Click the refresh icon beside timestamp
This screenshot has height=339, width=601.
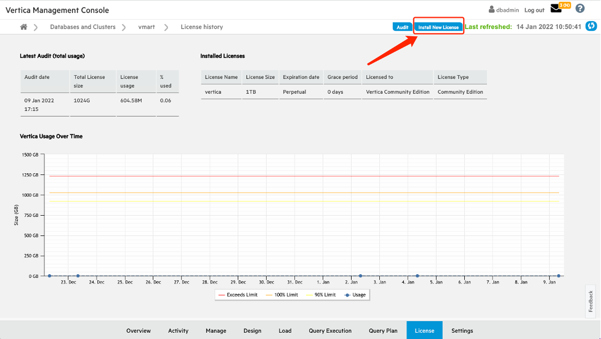coord(591,26)
